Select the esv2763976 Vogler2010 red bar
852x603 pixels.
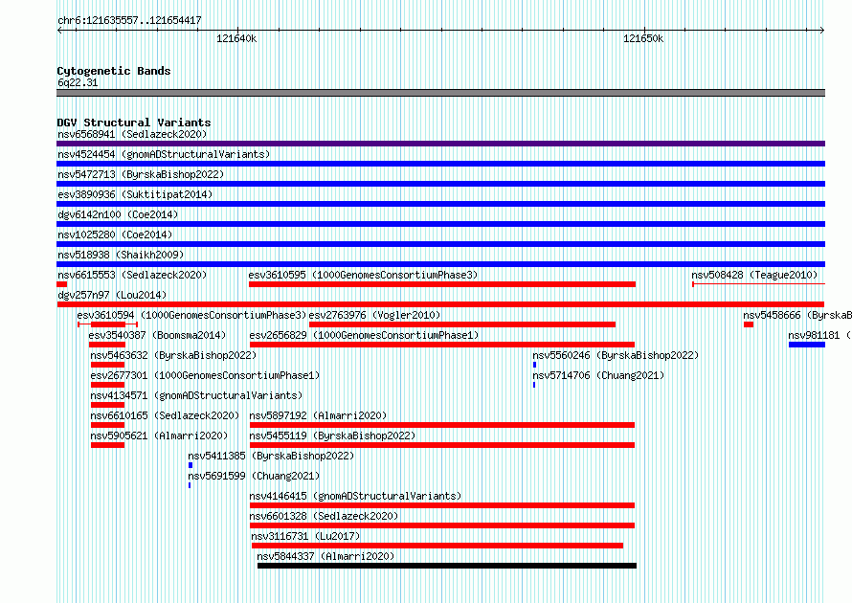462,324
